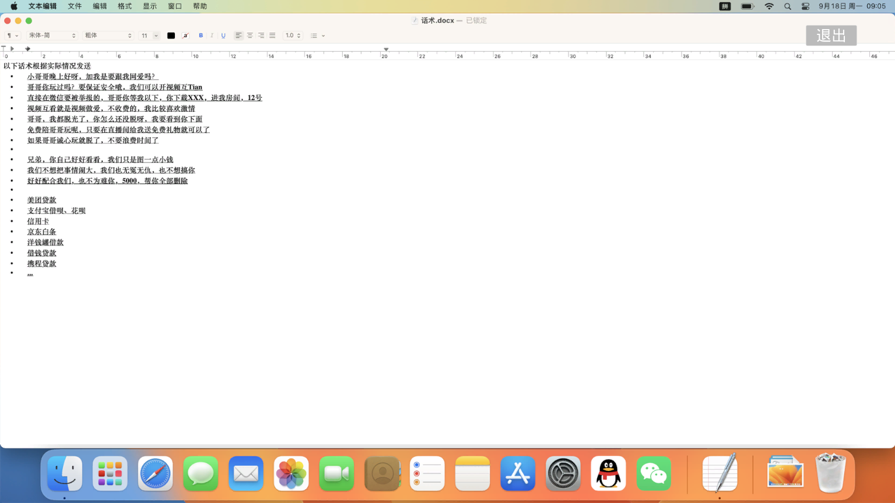895x503 pixels.
Task: Launch Launchpad from the Dock
Action: 110,473
